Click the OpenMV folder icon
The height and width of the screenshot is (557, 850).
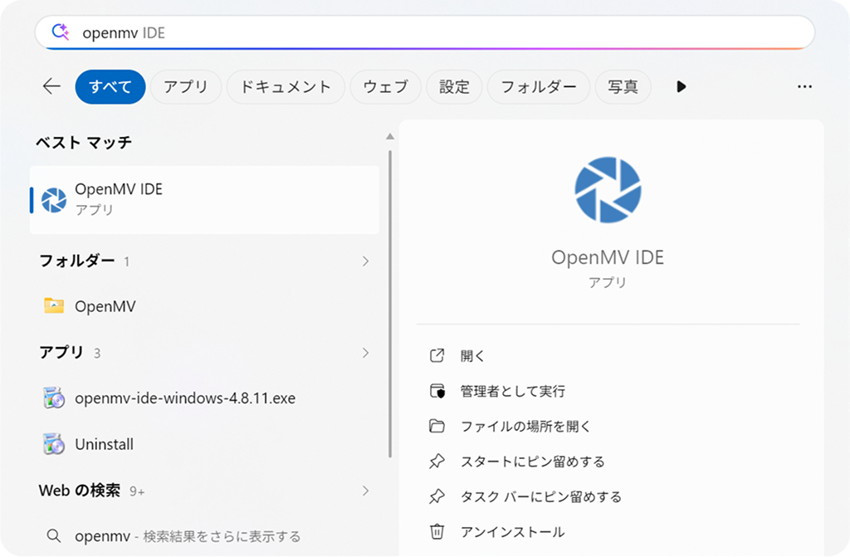click(x=54, y=305)
